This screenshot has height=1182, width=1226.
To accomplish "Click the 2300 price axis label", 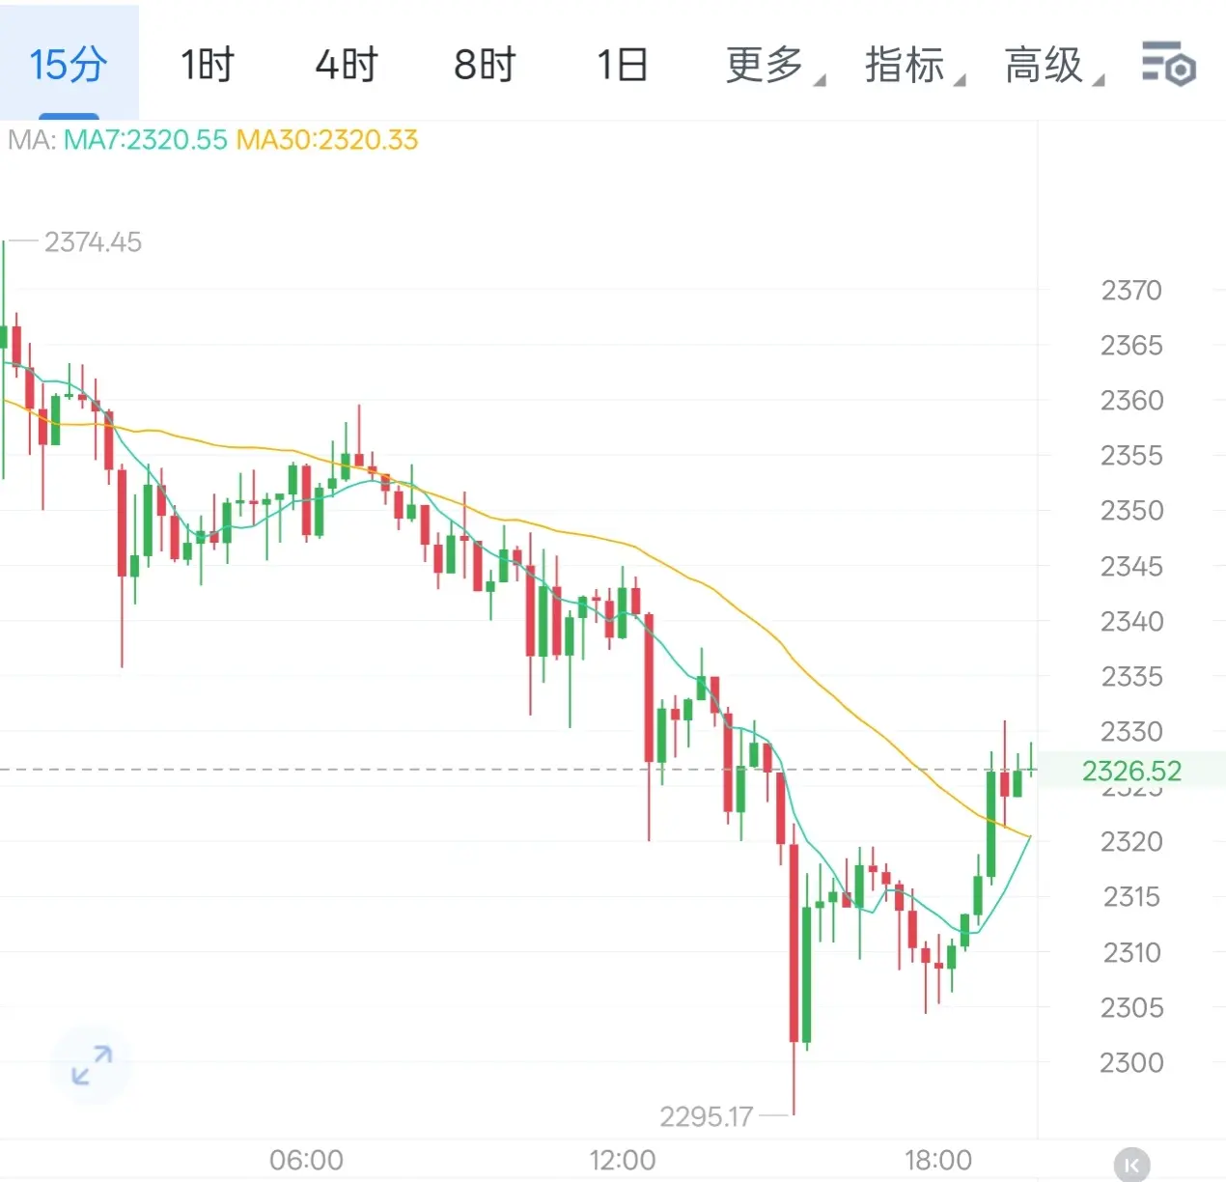I will coord(1131,1062).
